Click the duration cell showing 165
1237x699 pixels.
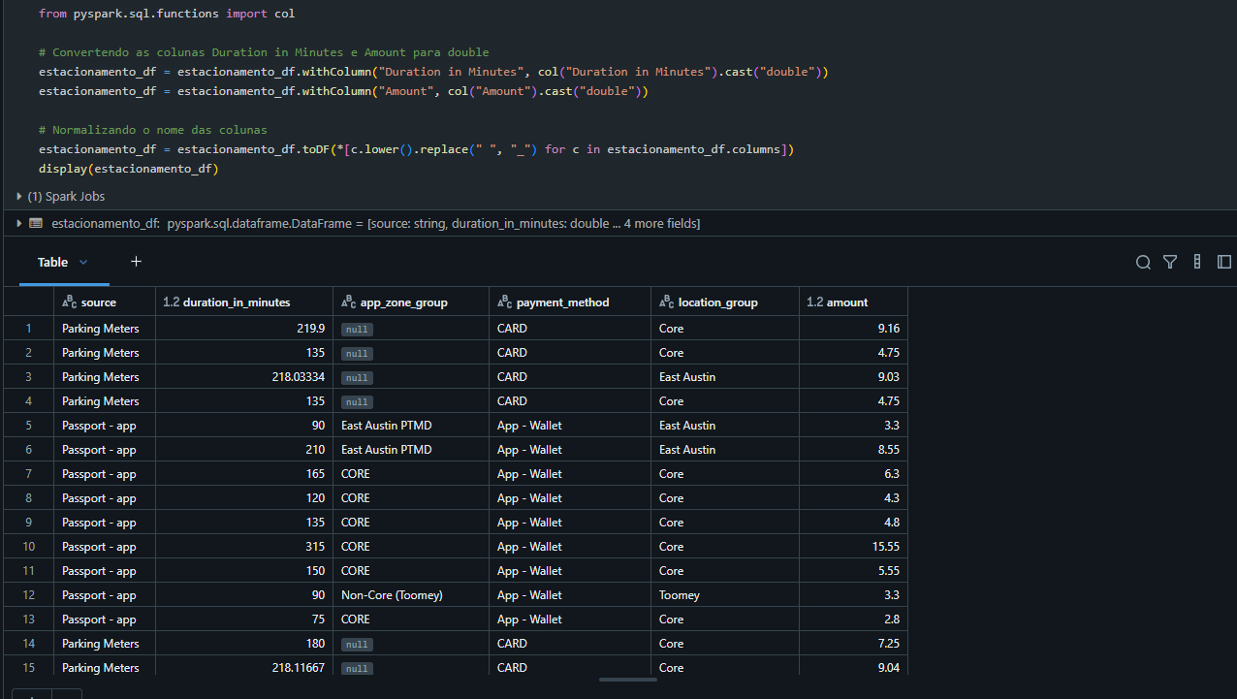click(x=244, y=474)
